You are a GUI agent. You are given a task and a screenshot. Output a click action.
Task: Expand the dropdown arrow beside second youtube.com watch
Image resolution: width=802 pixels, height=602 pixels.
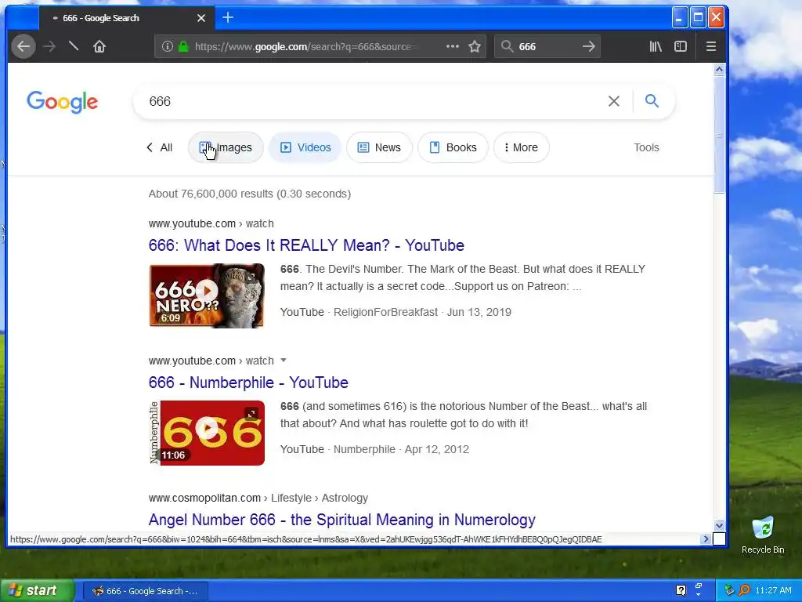tap(284, 361)
